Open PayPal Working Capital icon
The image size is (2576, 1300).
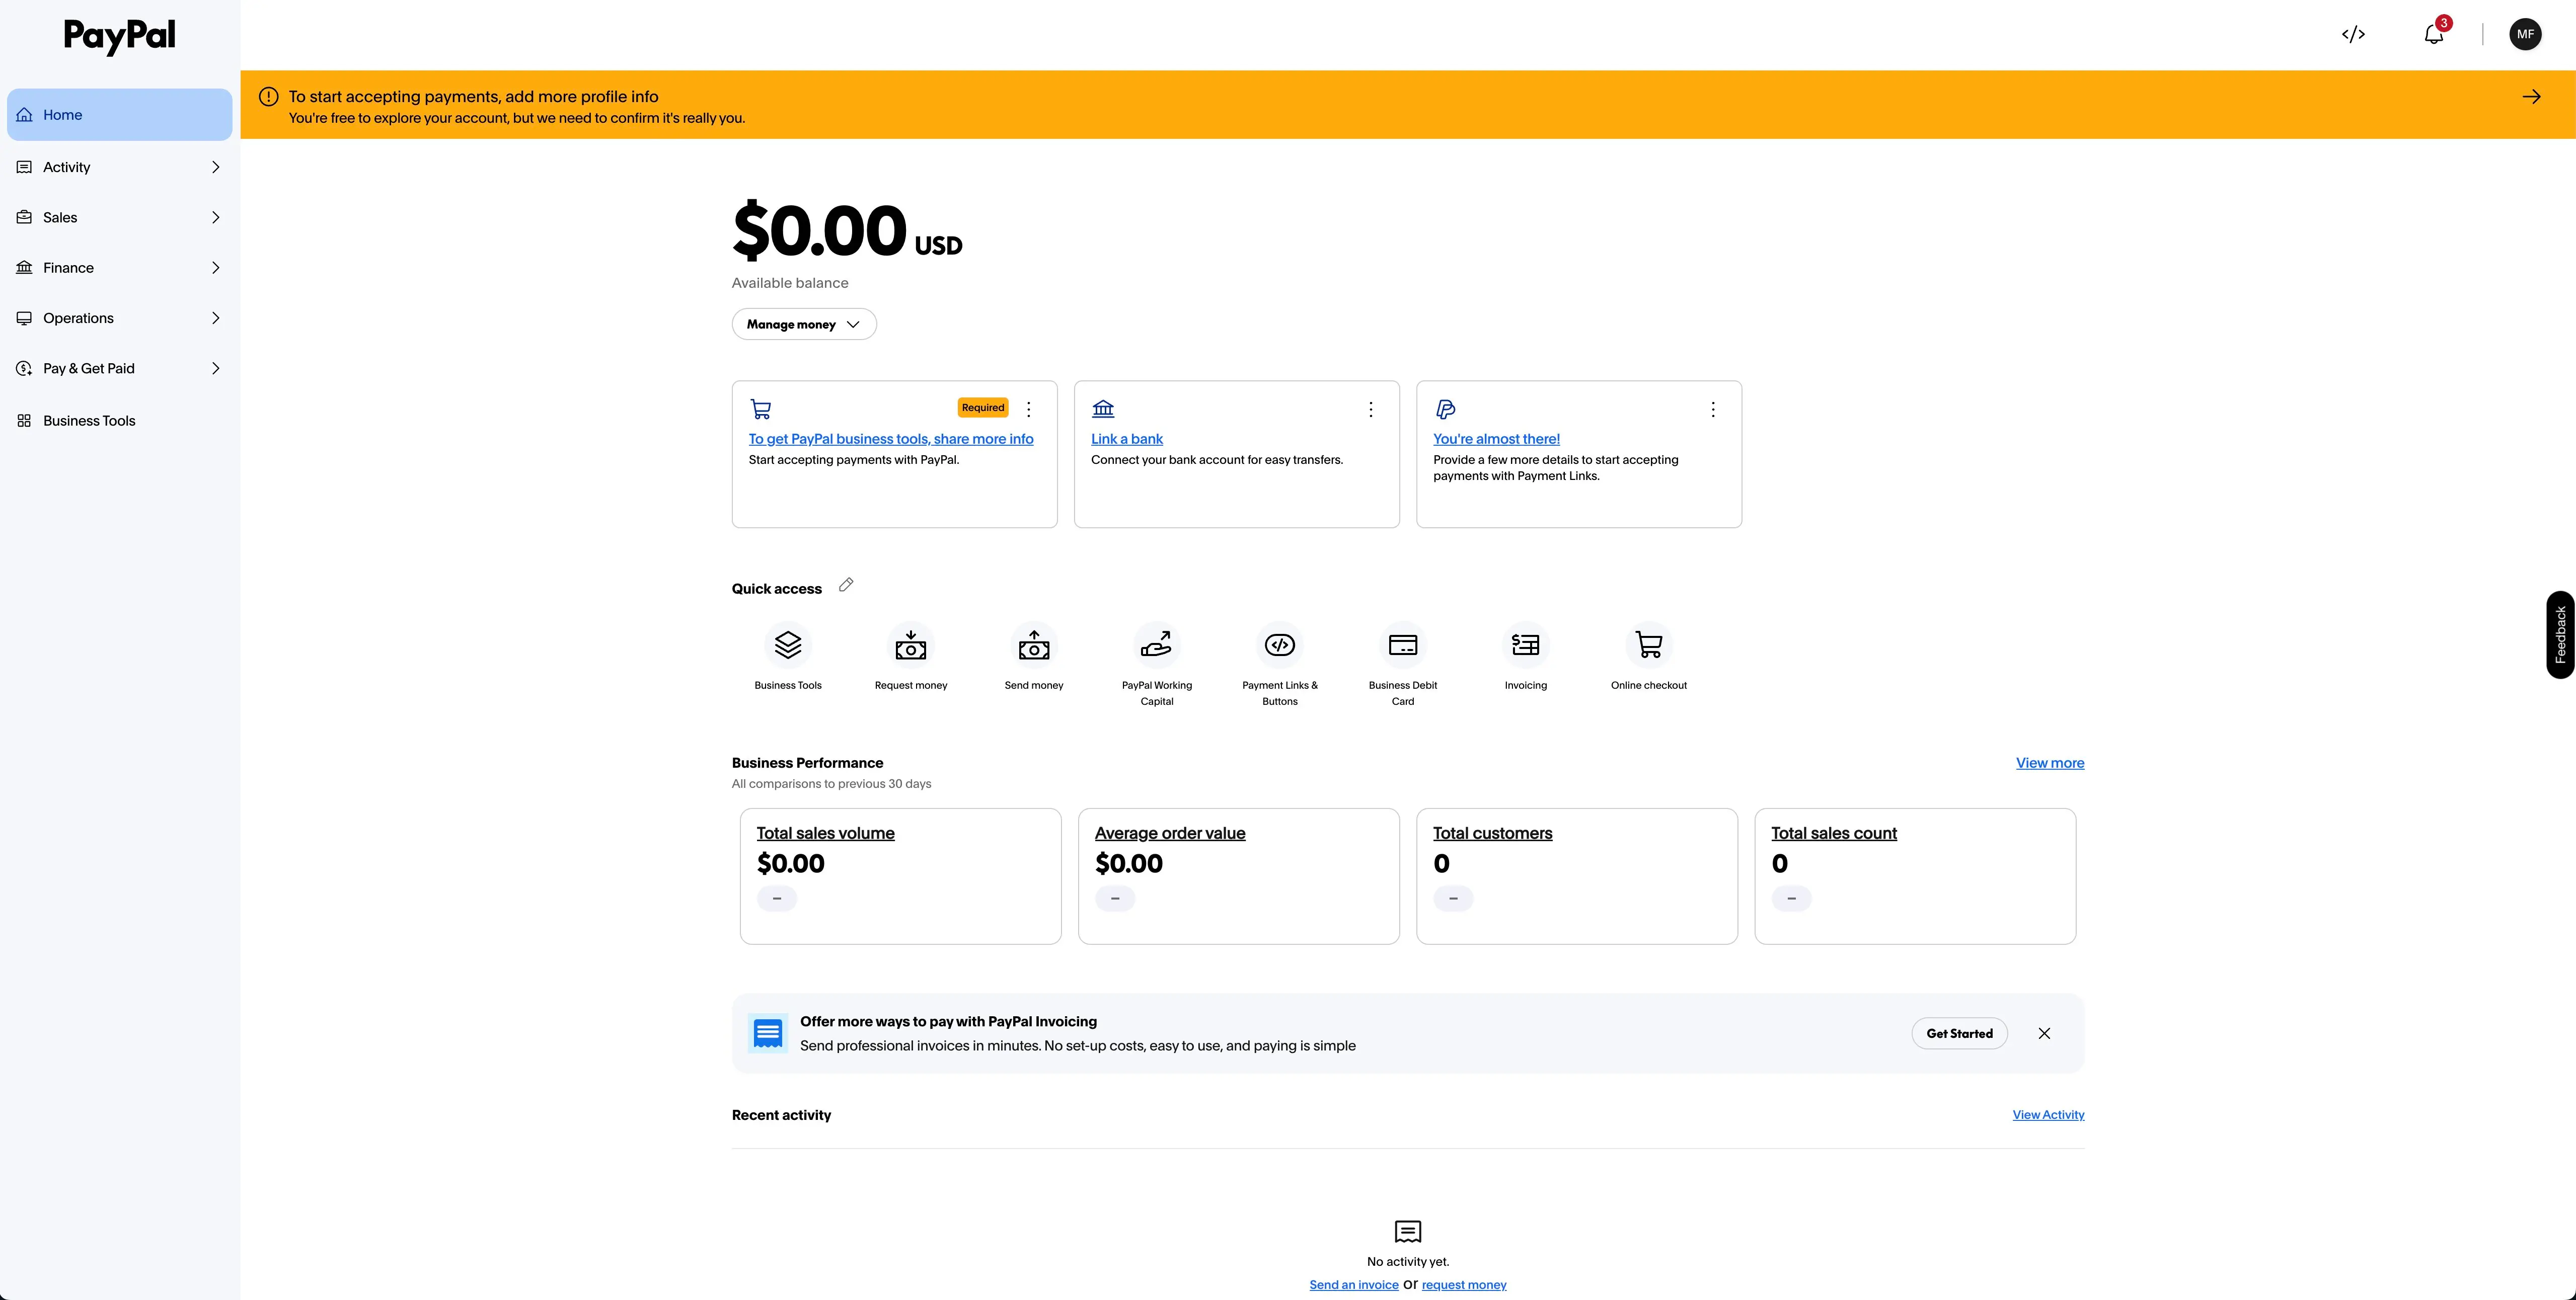click(1157, 644)
